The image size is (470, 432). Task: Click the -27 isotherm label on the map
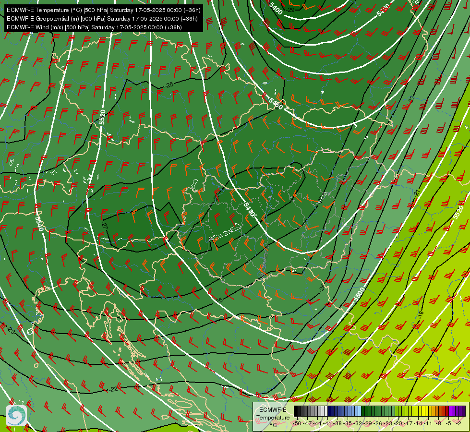coord(105,225)
